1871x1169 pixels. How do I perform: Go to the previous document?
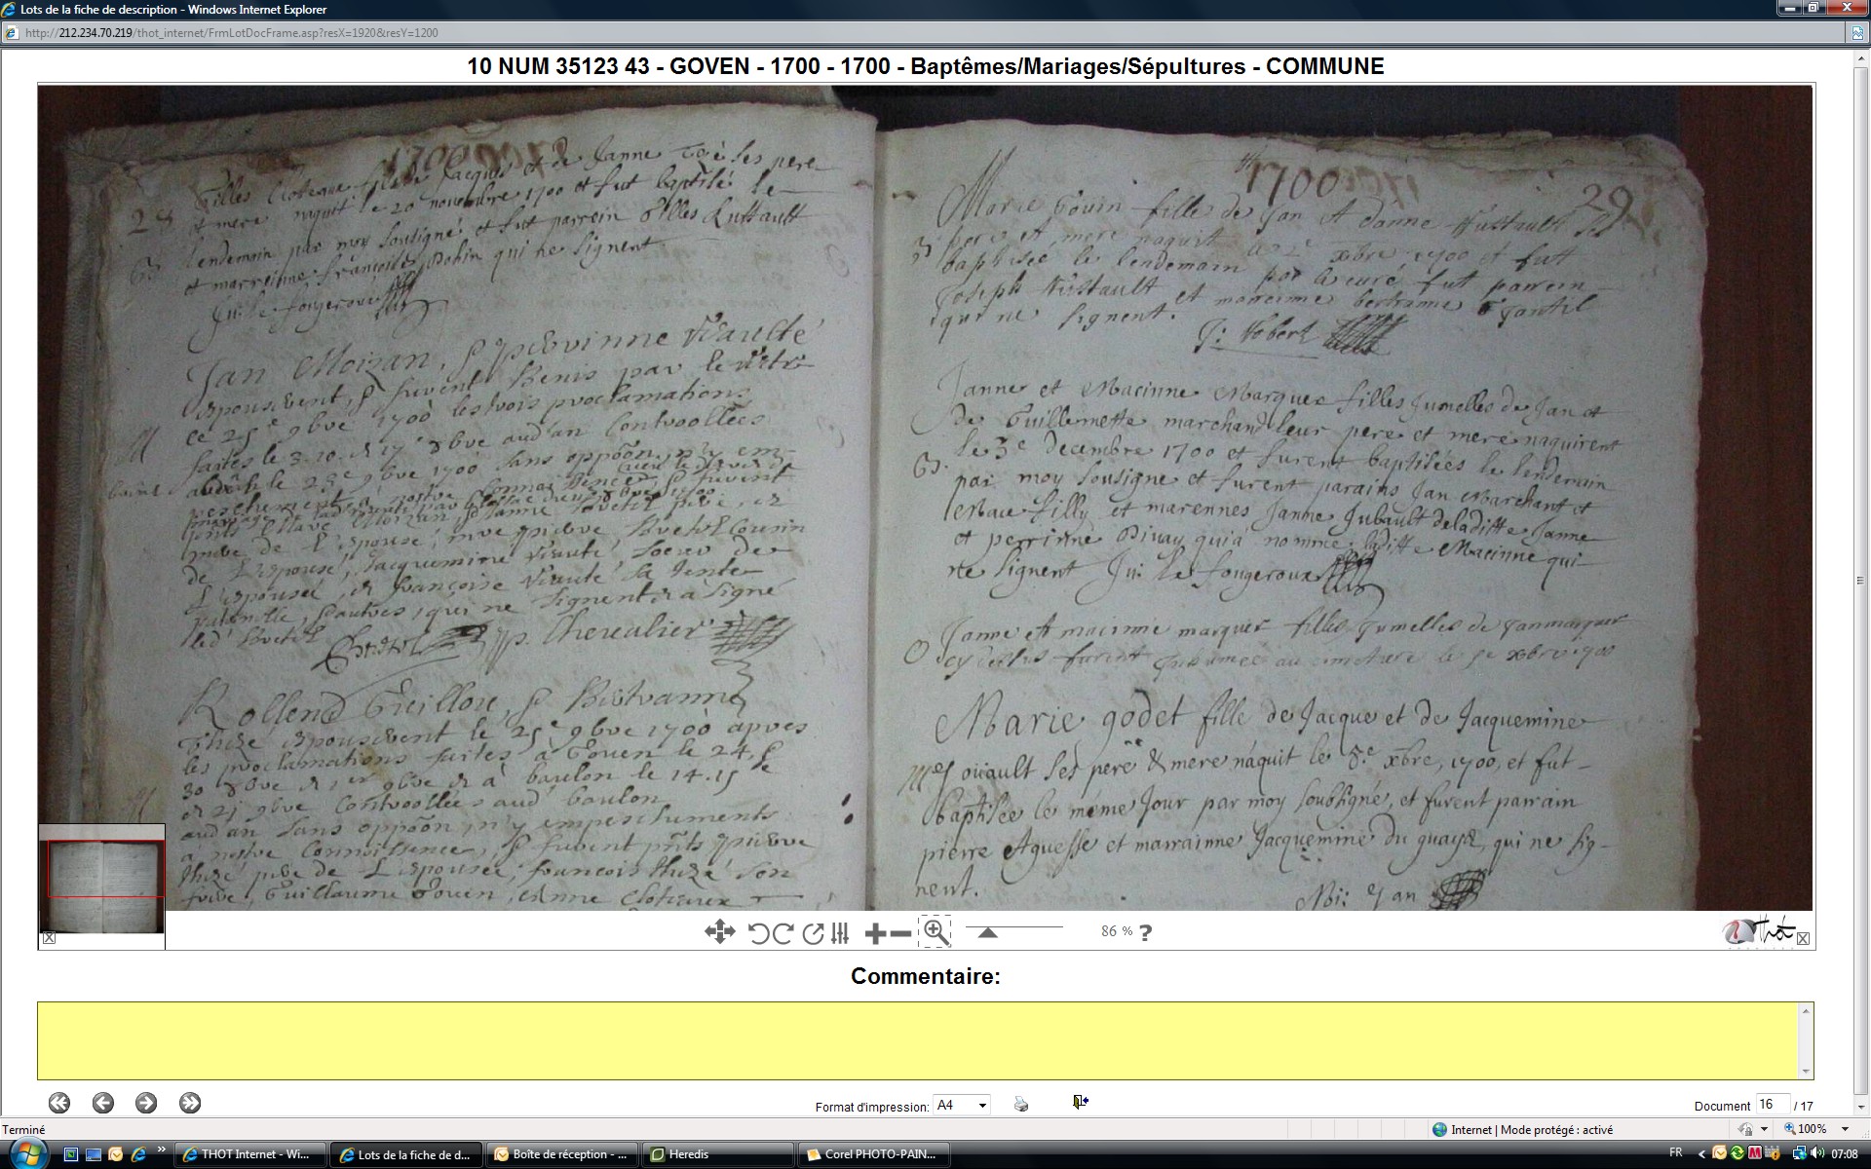(x=103, y=1103)
